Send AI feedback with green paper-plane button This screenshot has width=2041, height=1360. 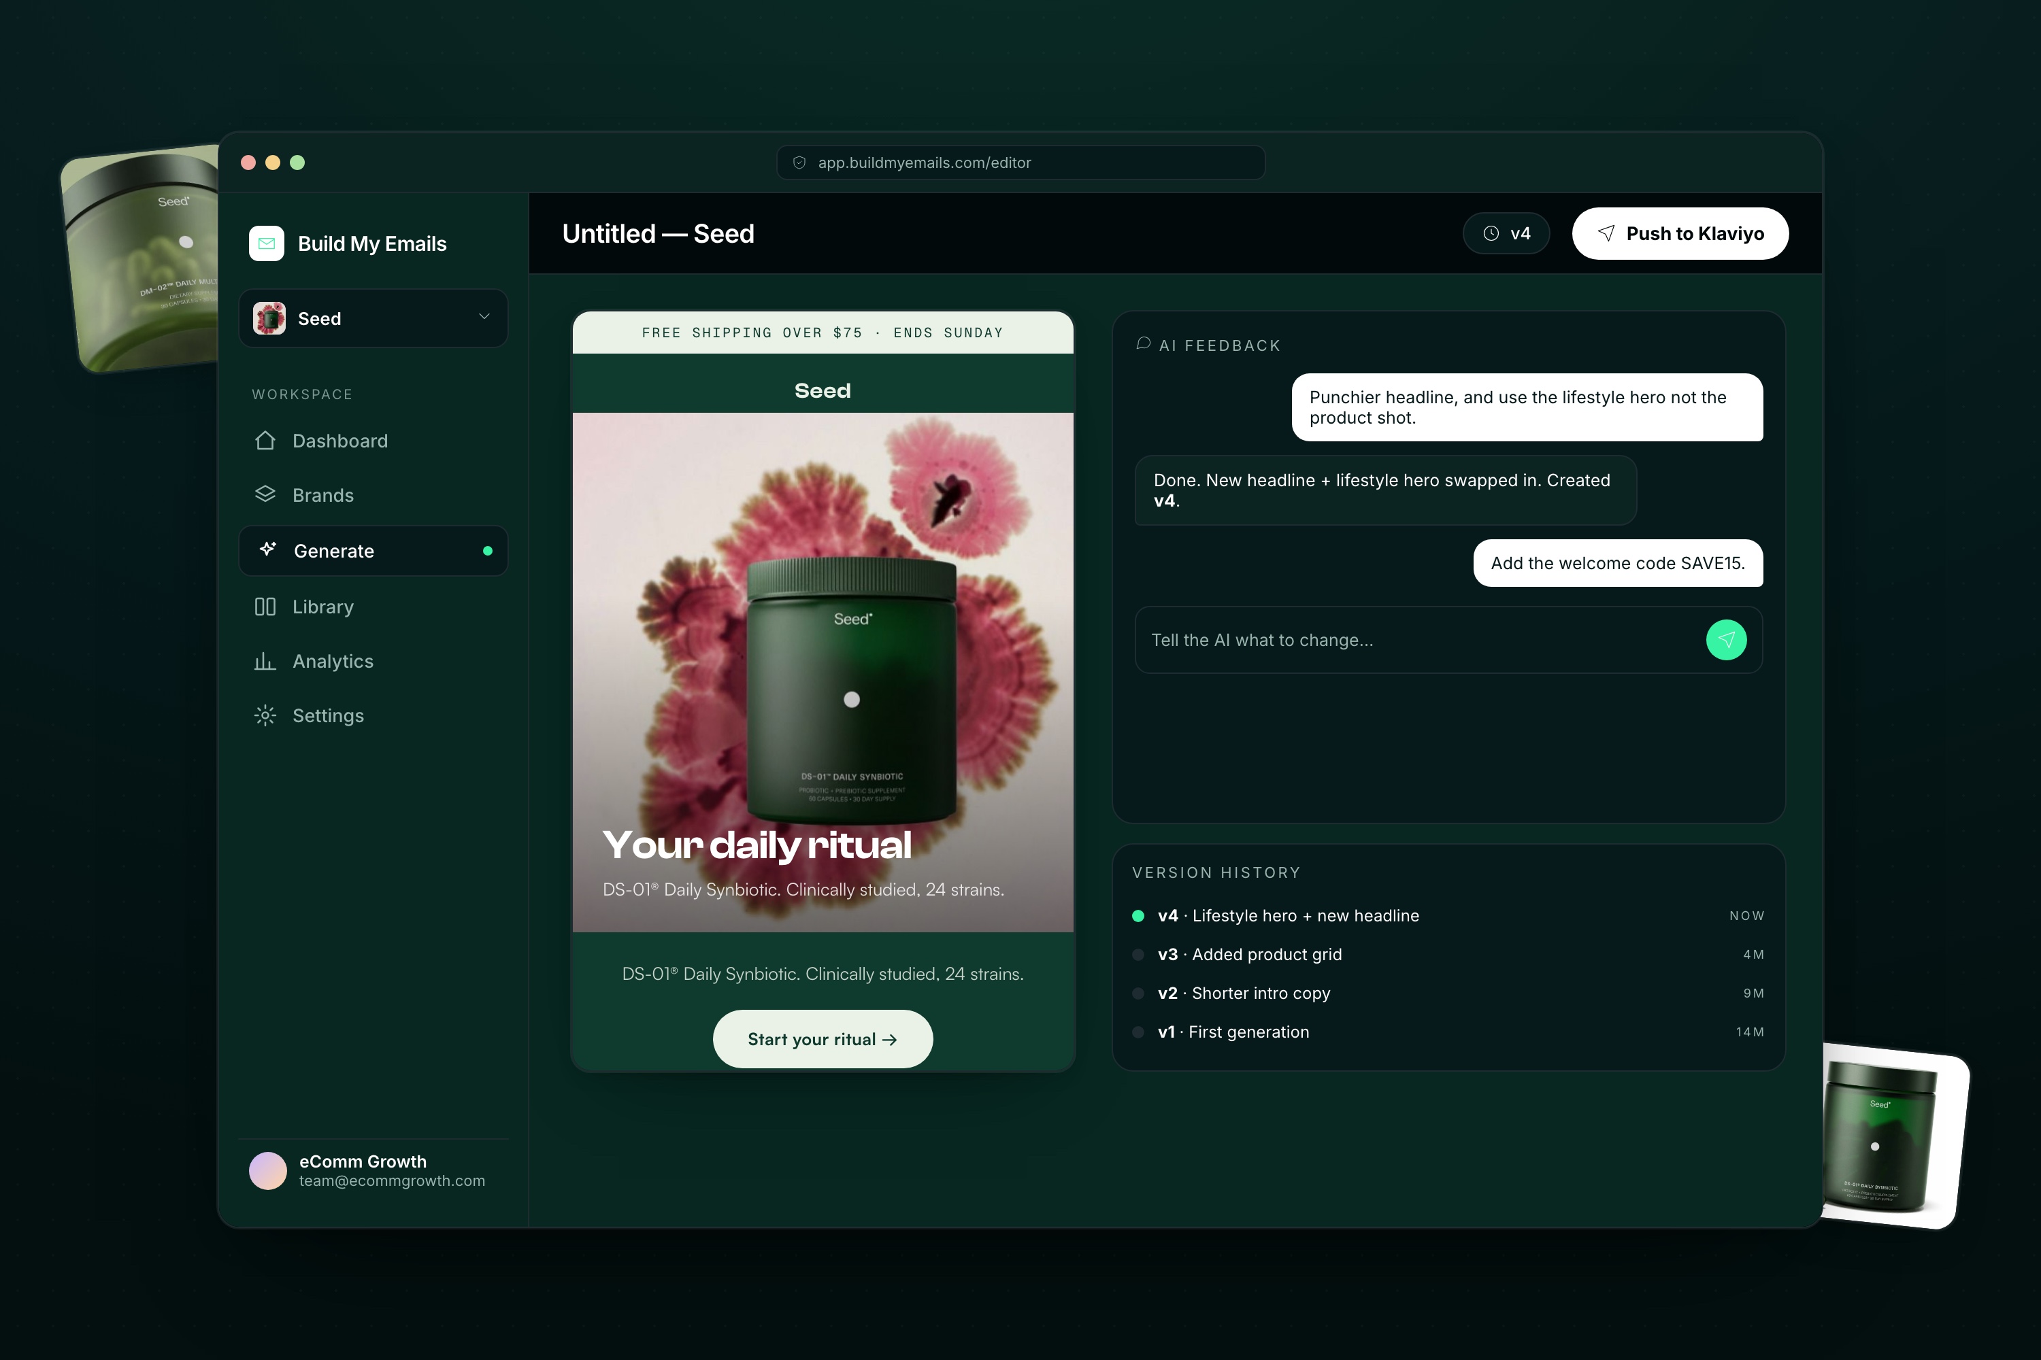tap(1726, 640)
